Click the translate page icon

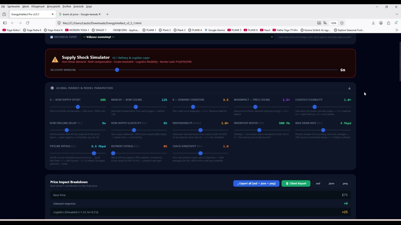(x=325, y=23)
